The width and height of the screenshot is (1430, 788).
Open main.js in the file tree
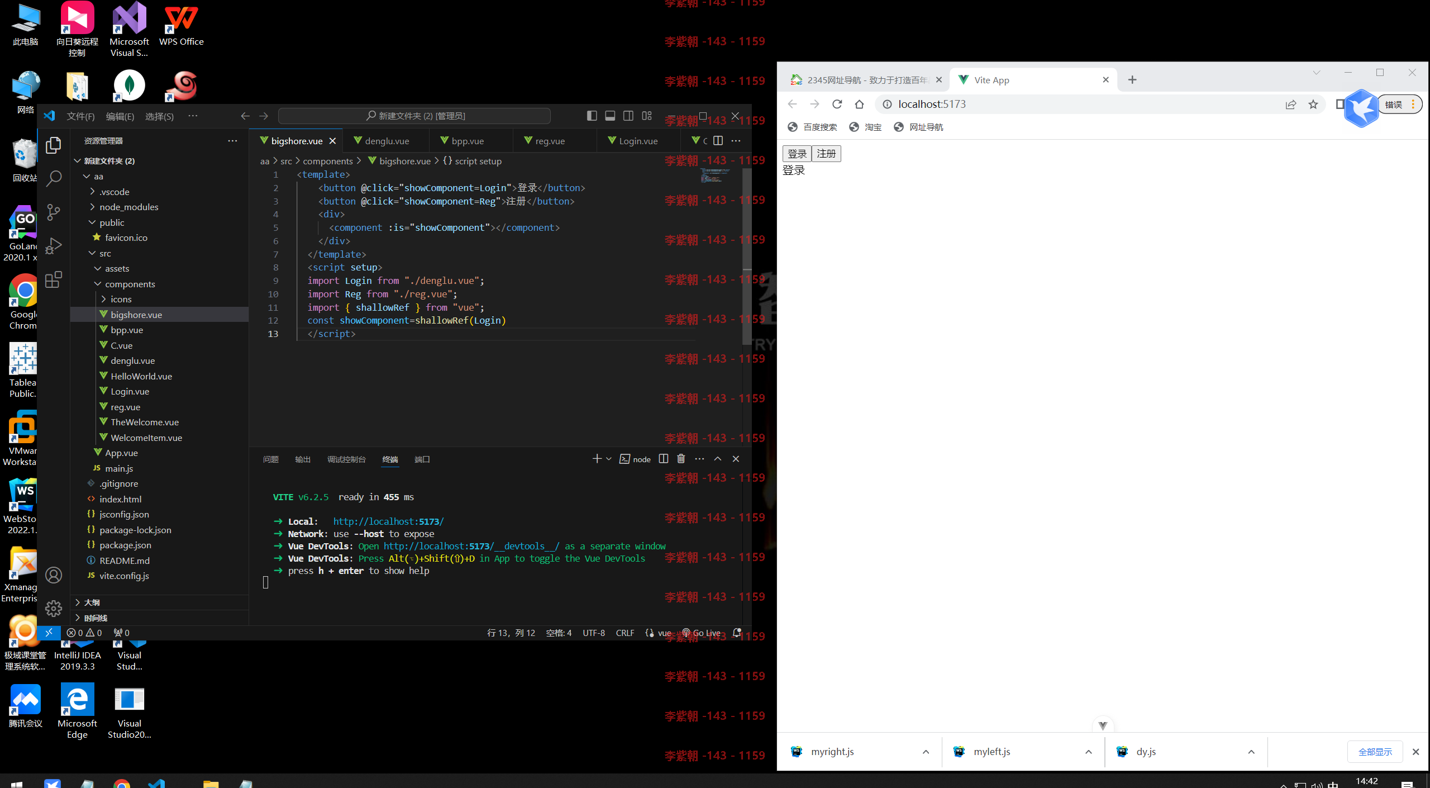point(119,468)
